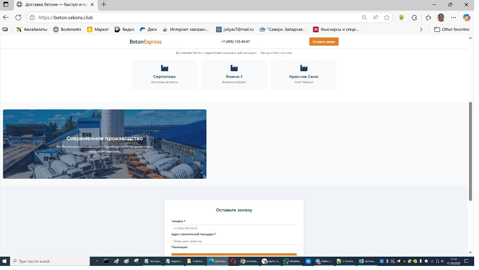Open the Copilot icon in Edge toolbar
The width and height of the screenshot is (479, 270).
tap(466, 17)
